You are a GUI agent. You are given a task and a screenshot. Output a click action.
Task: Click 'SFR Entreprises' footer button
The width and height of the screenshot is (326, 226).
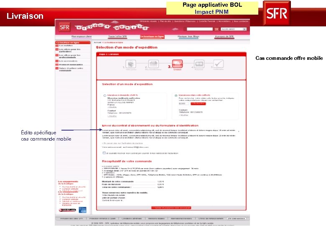click(236, 218)
